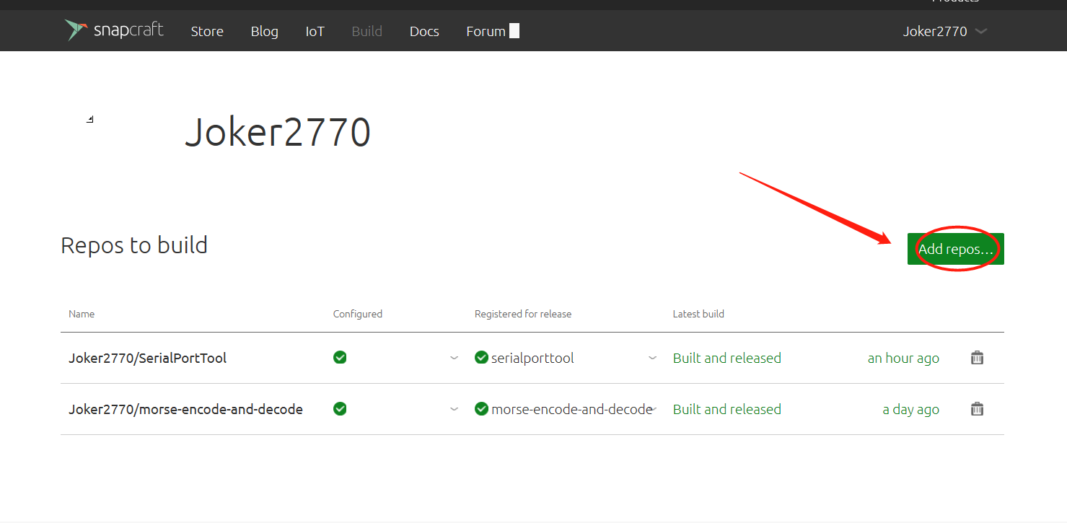Screen dimensions: 1067x523
Task: Click the green Configured checkmark for SerialPortTool
Action: 340,357
